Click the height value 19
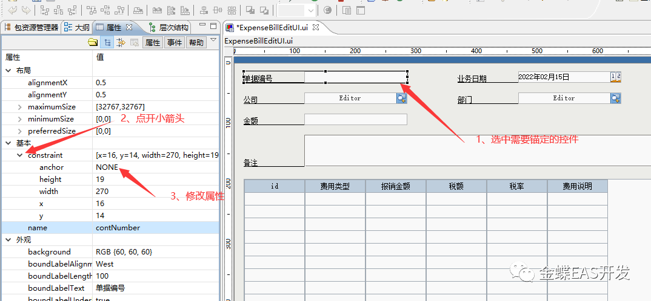Viewport: 651px width, 301px height. [x=100, y=180]
